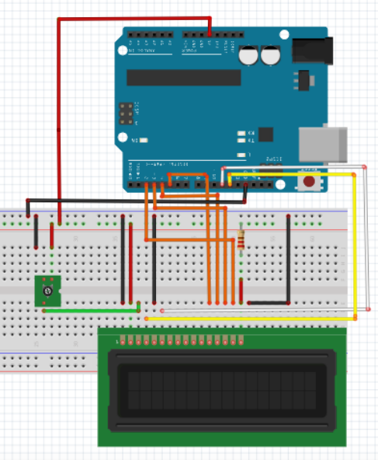Click the red reset button on Arduino
This screenshot has width=378, height=460.
coord(309,181)
